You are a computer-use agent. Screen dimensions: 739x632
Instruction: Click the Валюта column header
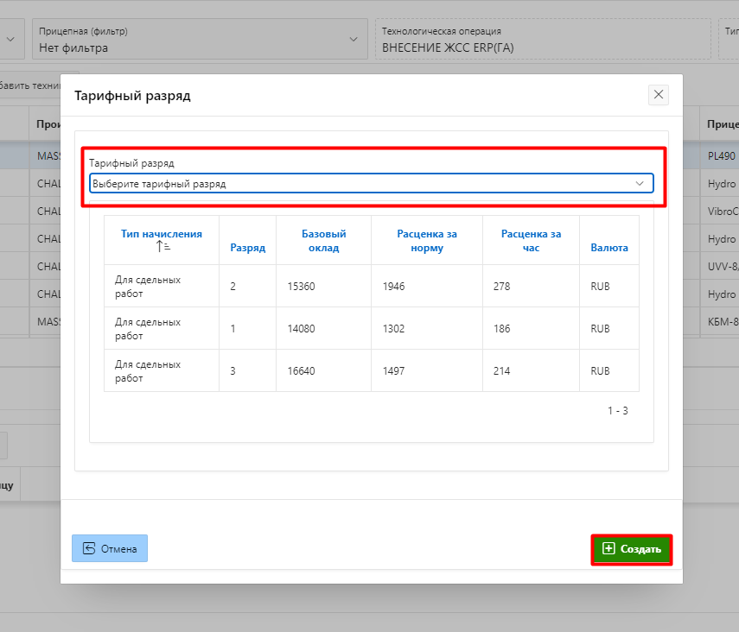[609, 248]
